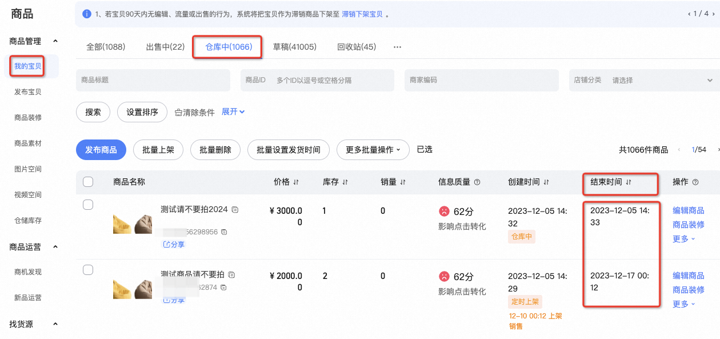Copy the title of 测试商品请不要拍

[231, 275]
